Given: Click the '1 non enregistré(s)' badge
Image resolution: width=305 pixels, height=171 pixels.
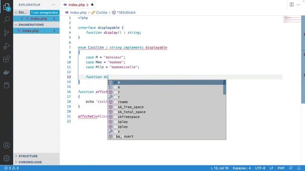Looking at the screenshot, I should click(x=44, y=13).
